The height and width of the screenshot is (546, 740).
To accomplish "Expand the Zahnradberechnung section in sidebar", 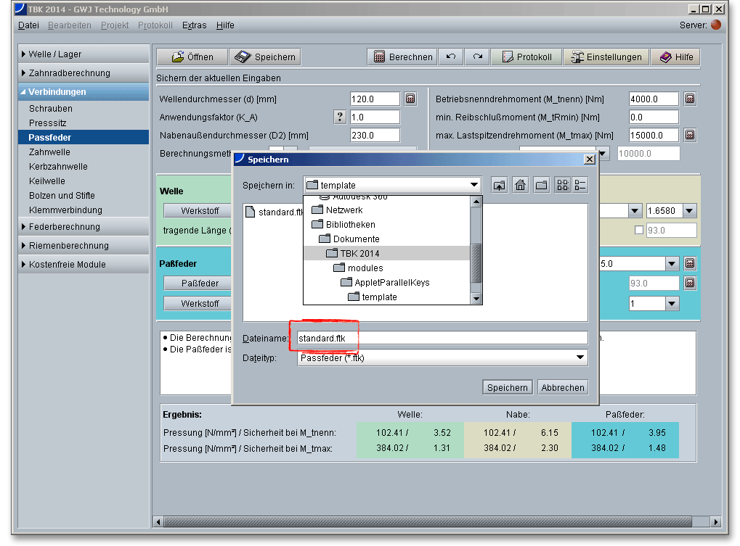I will [69, 73].
